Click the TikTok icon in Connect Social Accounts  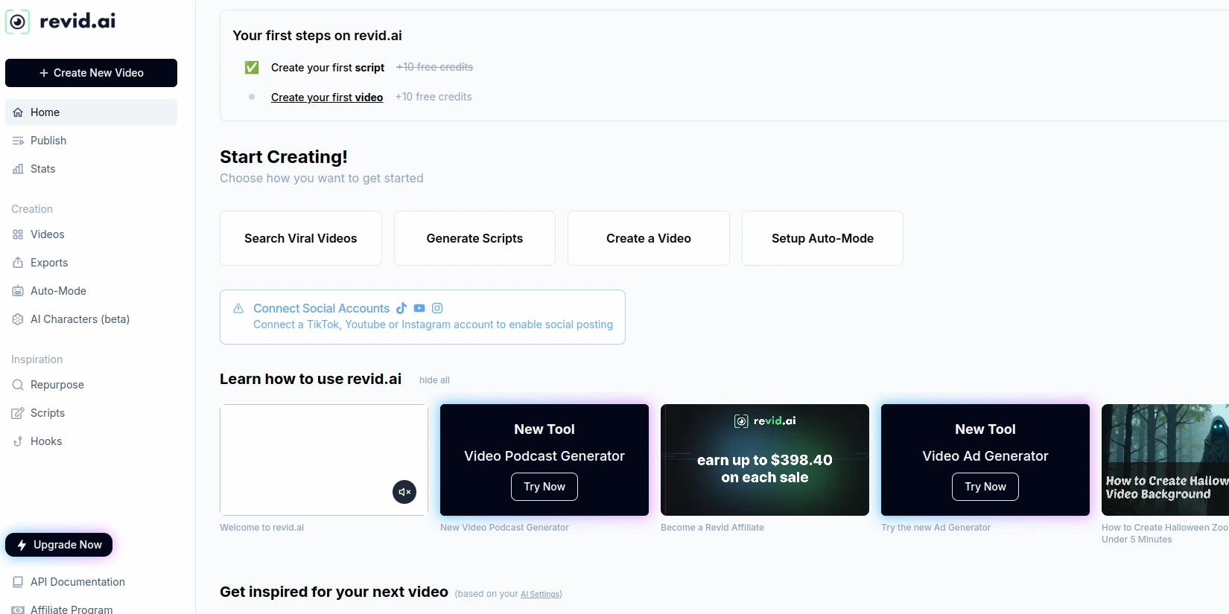pyautogui.click(x=401, y=308)
